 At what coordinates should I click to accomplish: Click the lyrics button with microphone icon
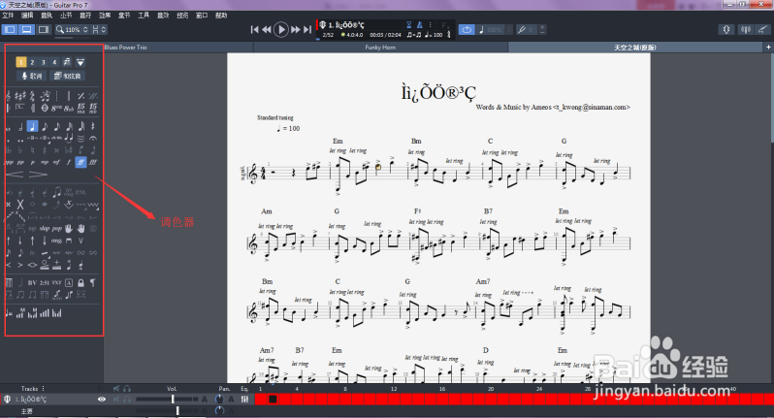[x=32, y=76]
